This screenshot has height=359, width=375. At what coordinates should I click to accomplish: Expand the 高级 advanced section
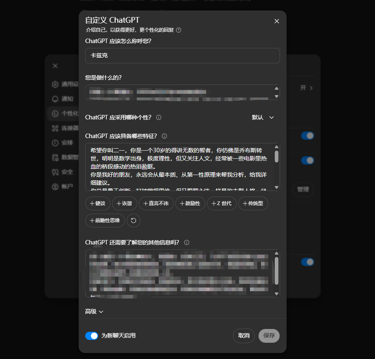point(94,311)
